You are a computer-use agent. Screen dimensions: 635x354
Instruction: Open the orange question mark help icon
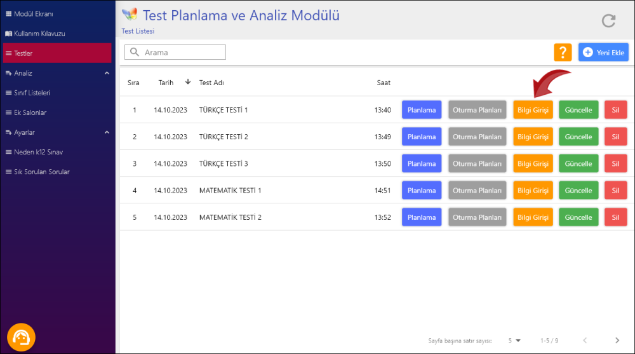(x=563, y=53)
